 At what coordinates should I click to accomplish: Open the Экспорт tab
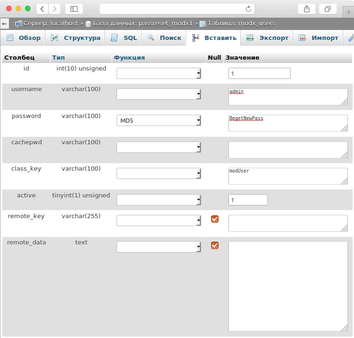point(267,38)
